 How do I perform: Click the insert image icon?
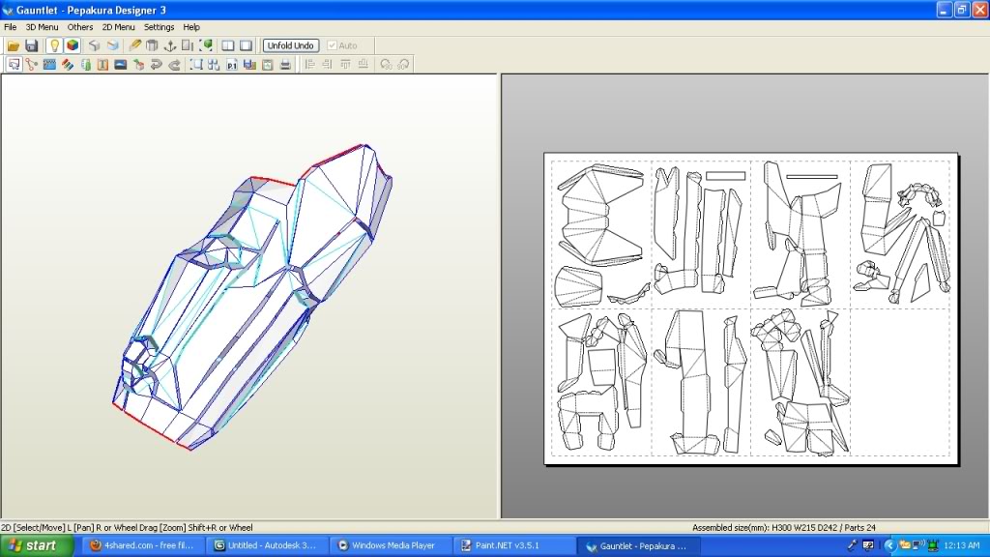point(121,65)
